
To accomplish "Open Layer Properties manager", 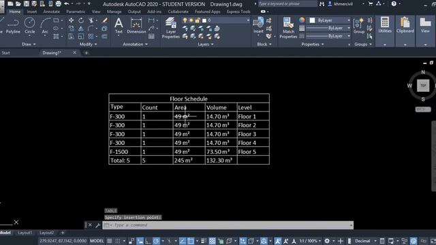I will click(171, 28).
